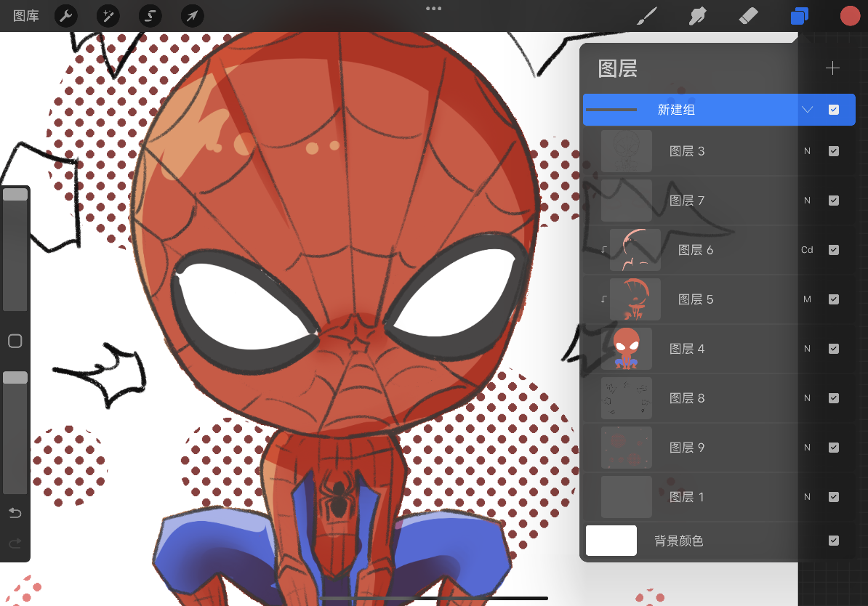The image size is (868, 606).
Task: Select the 新建组 group row
Action: (719, 110)
